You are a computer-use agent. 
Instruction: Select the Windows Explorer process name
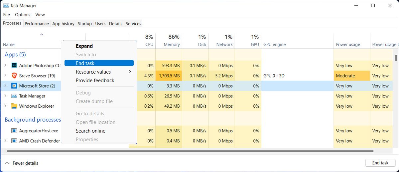point(37,106)
